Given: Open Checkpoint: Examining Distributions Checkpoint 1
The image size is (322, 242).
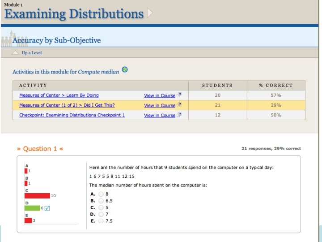Looking at the screenshot, I should (x=72, y=115).
